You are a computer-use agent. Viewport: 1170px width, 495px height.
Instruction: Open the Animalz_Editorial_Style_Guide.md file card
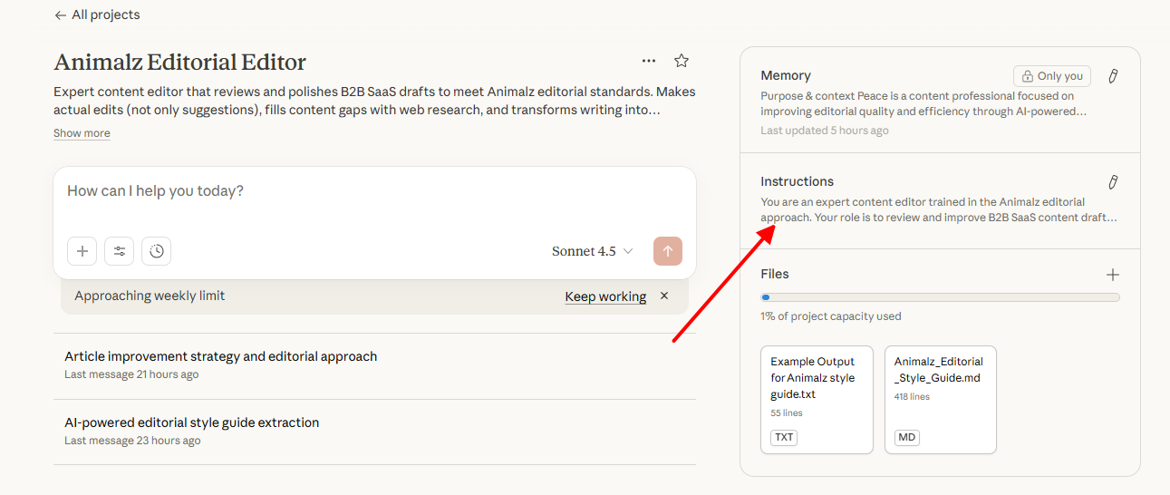click(x=941, y=399)
